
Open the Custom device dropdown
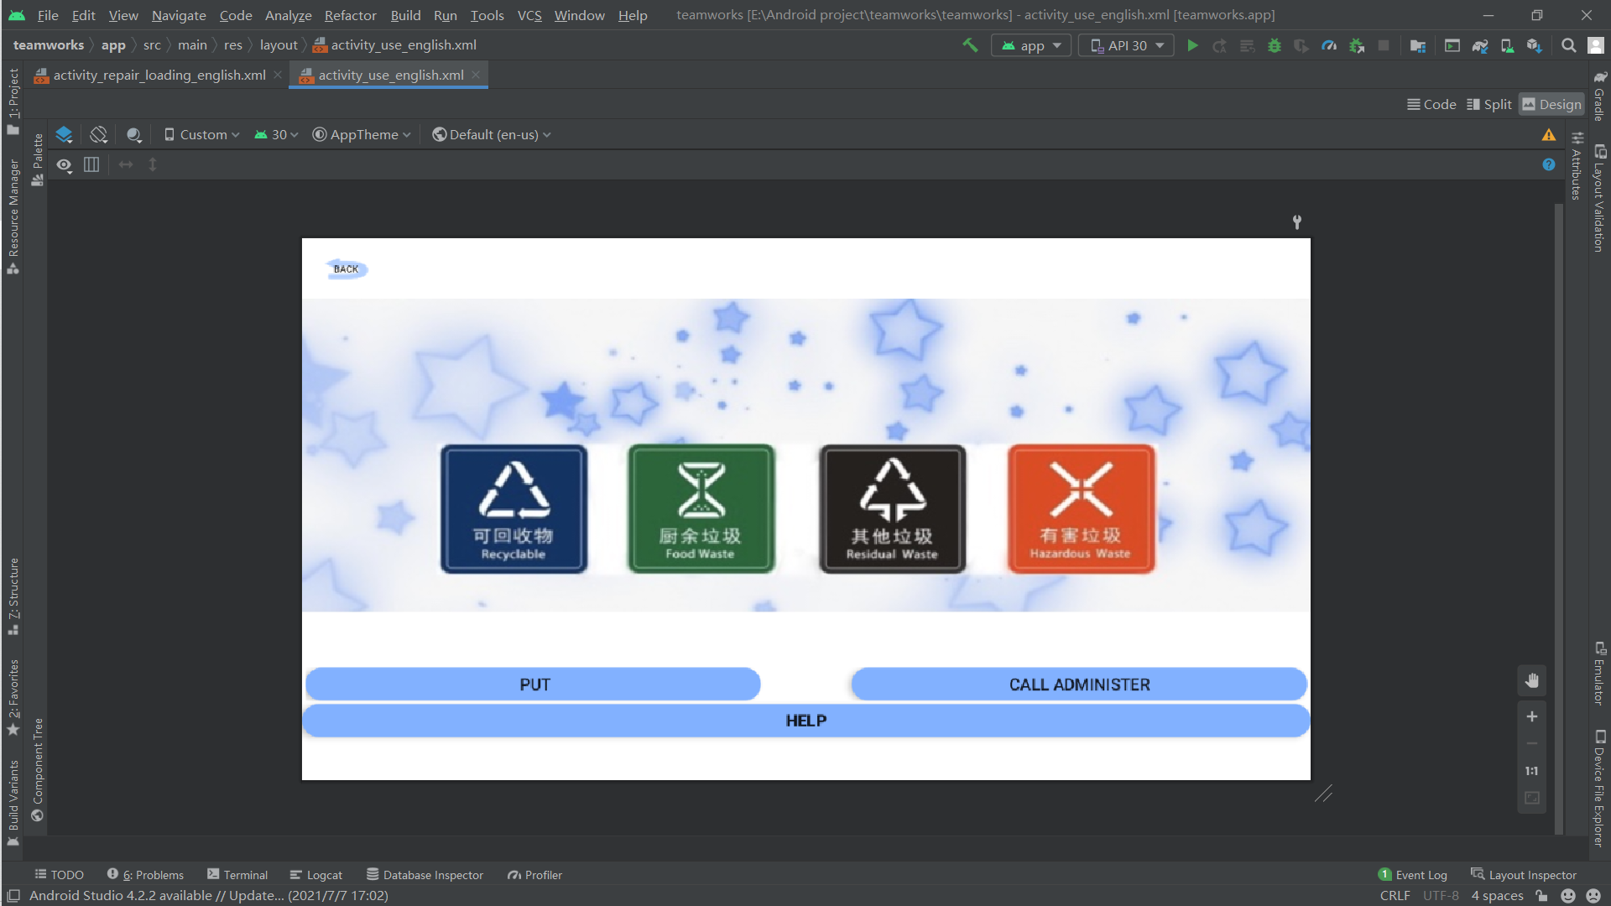click(202, 134)
